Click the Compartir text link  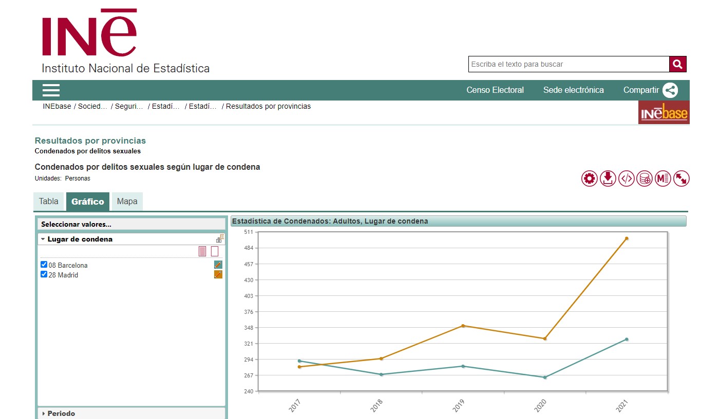[641, 90]
